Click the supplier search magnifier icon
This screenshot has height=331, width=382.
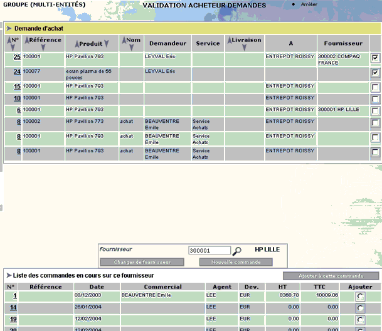[236, 251]
